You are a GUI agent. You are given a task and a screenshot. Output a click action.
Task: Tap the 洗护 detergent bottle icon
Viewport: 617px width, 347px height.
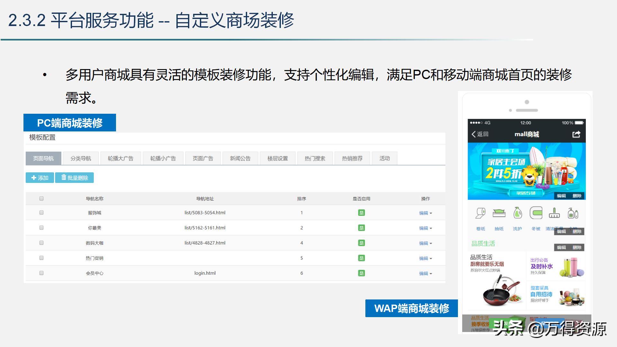(x=517, y=213)
